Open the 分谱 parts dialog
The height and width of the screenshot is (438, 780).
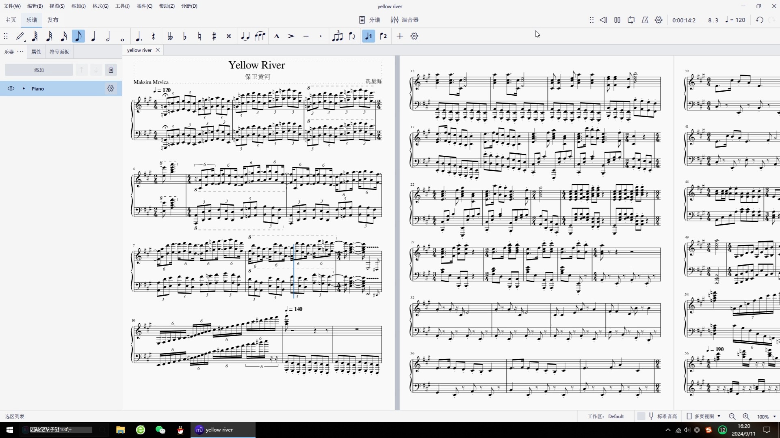pos(370,20)
